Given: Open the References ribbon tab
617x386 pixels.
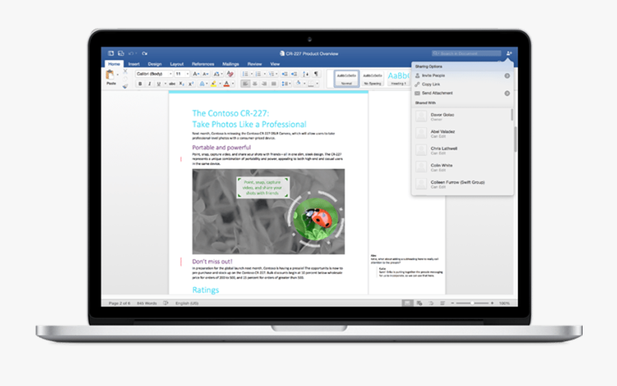Looking at the screenshot, I should 203,64.
